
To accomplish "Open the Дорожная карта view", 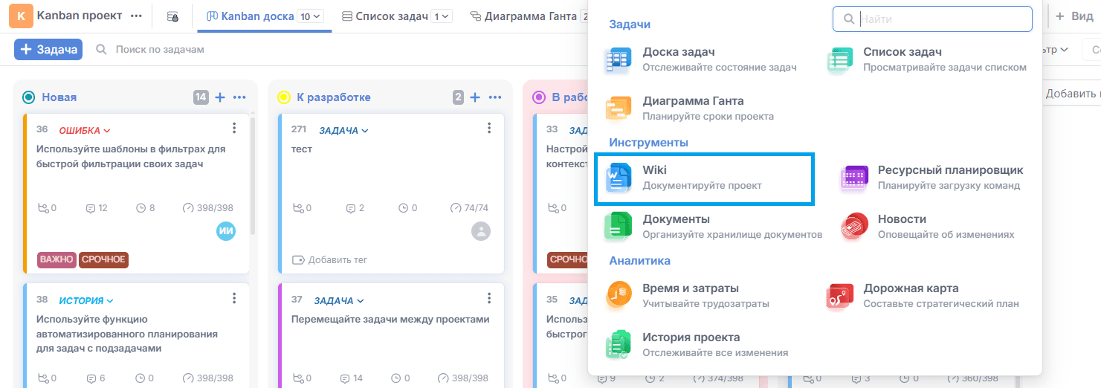I will [x=910, y=295].
